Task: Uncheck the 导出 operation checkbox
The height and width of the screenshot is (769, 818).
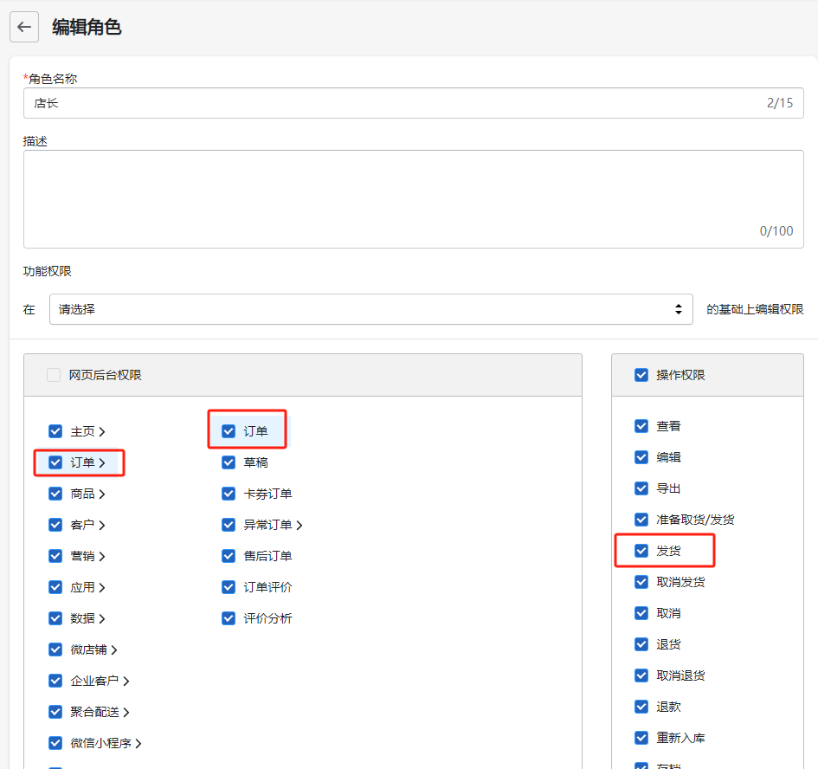Action: 641,488
